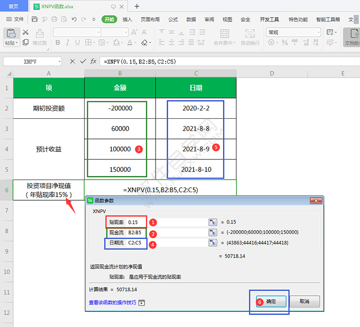Click the Cut scissors icon
This screenshot has height=327, width=360.
click(x=26, y=32)
